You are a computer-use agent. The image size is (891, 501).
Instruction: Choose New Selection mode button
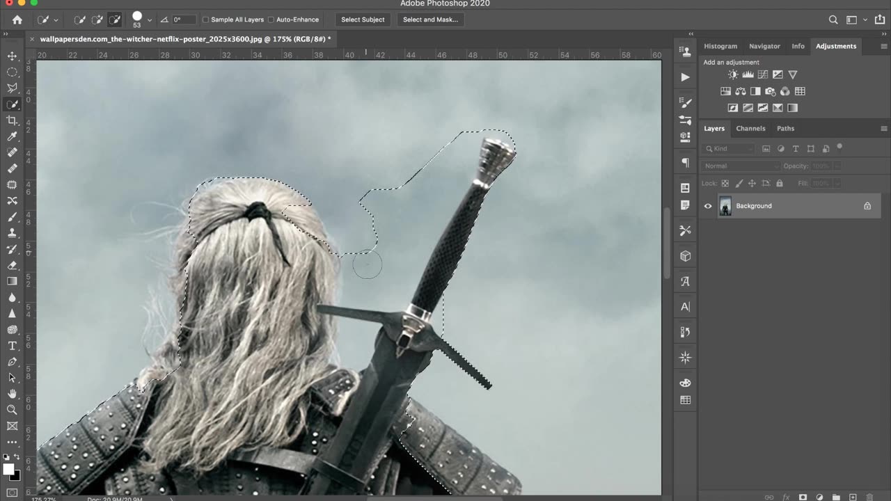pos(81,20)
